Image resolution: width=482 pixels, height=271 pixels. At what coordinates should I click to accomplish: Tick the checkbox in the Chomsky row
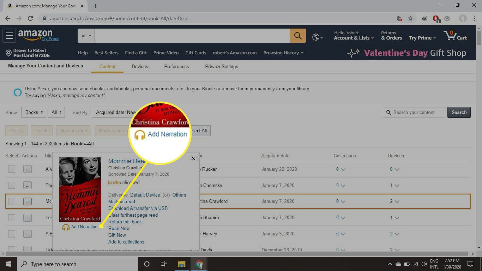pyautogui.click(x=12, y=185)
